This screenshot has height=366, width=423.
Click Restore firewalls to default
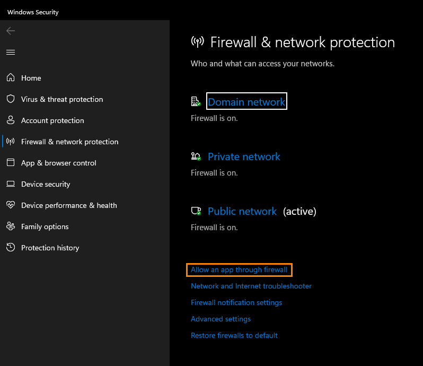(234, 335)
